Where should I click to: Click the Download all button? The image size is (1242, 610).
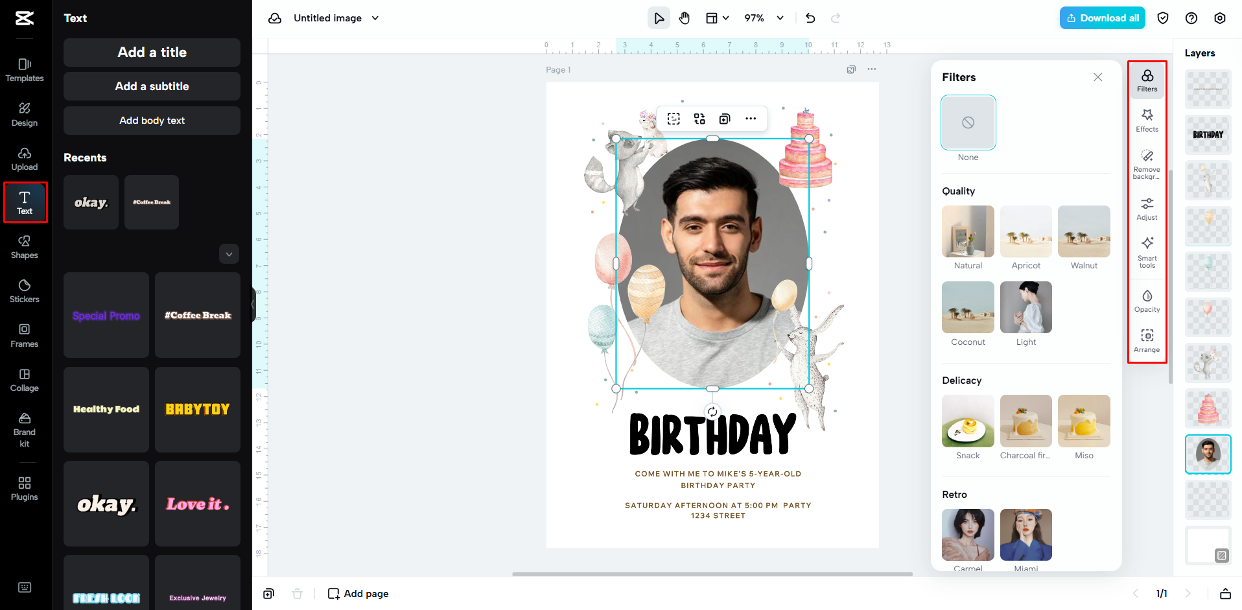click(1101, 18)
